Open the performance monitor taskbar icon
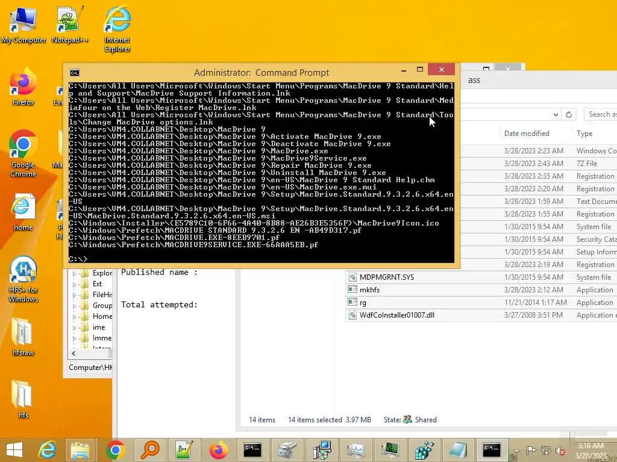 (x=355, y=450)
